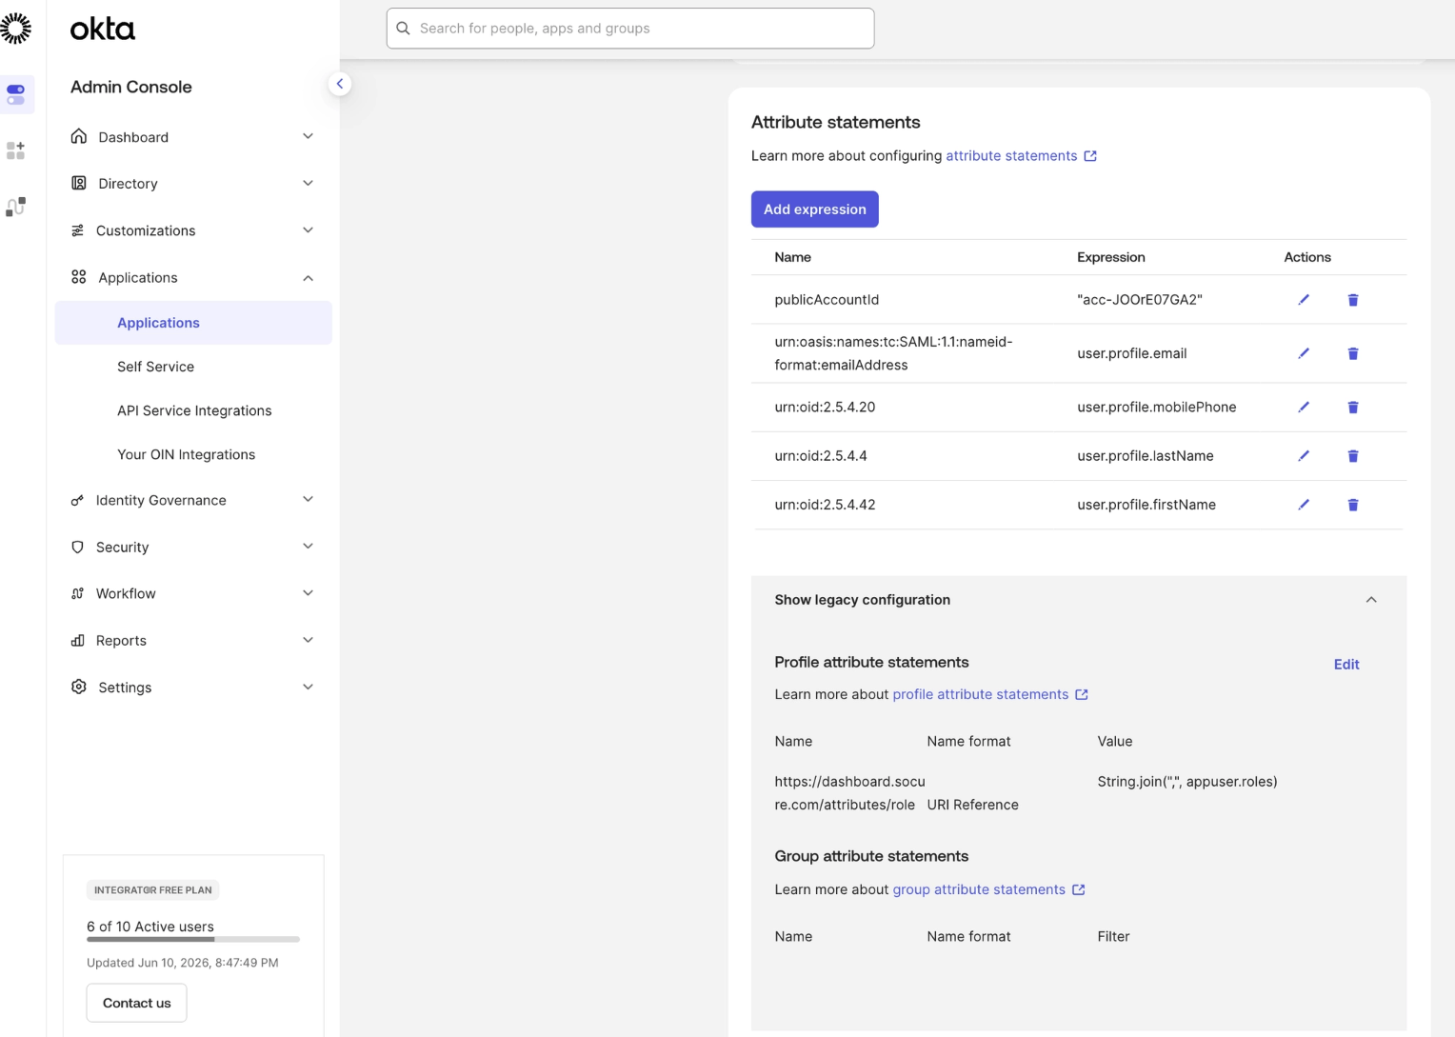The width and height of the screenshot is (1455, 1037).
Task: Delete the publicAccountId expression
Action: pos(1353,300)
